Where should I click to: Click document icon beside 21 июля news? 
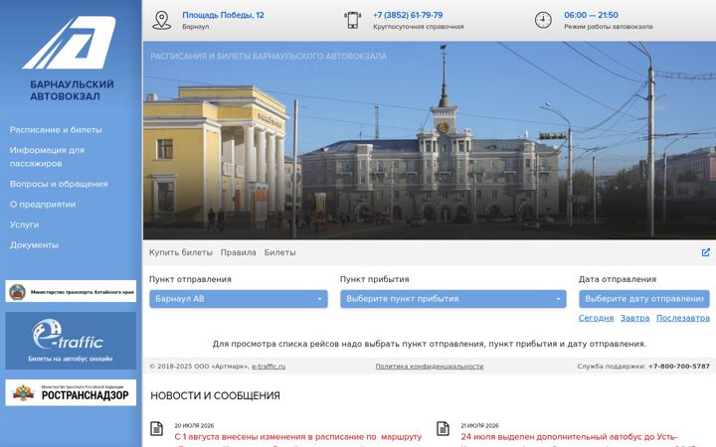pos(443,429)
